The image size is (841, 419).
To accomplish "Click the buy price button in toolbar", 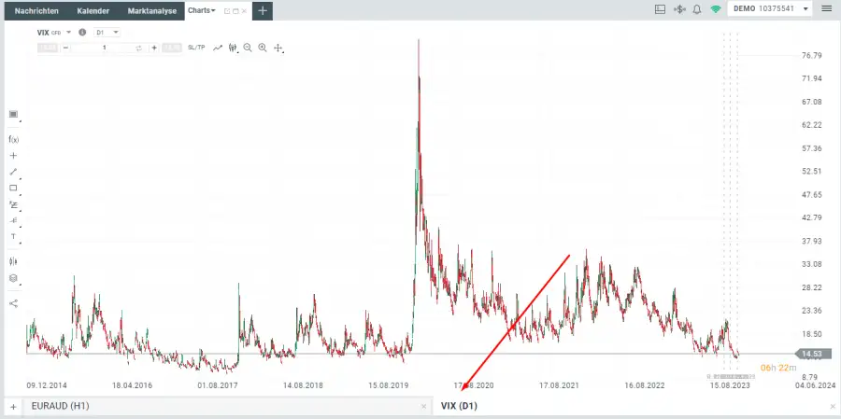I will 172,48.
